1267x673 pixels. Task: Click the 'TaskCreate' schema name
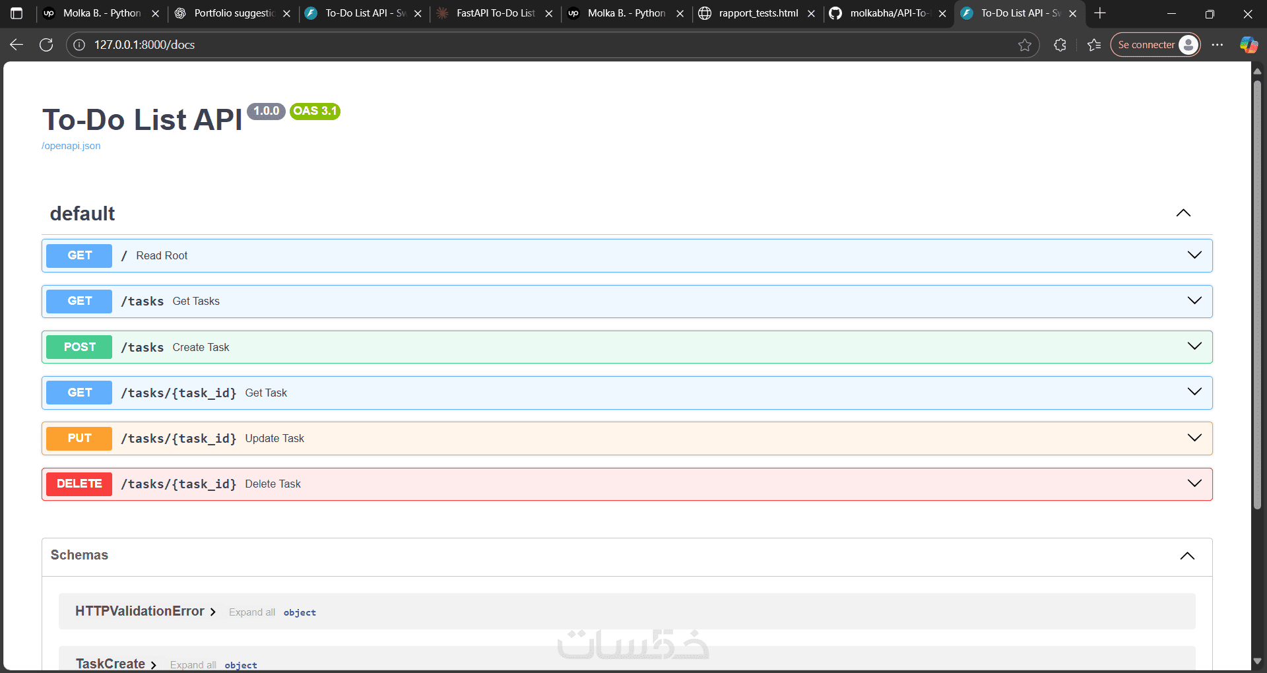110,664
